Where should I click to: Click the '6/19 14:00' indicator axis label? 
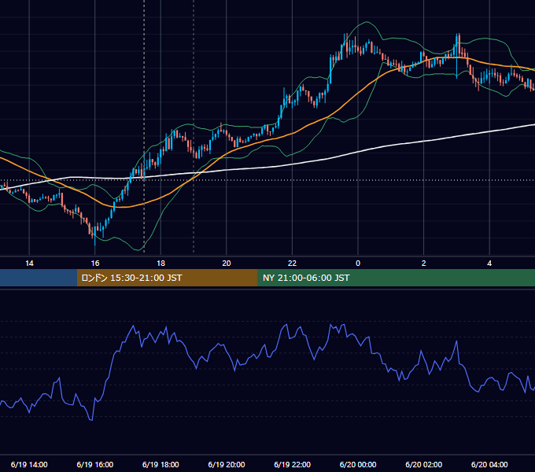[x=29, y=464]
